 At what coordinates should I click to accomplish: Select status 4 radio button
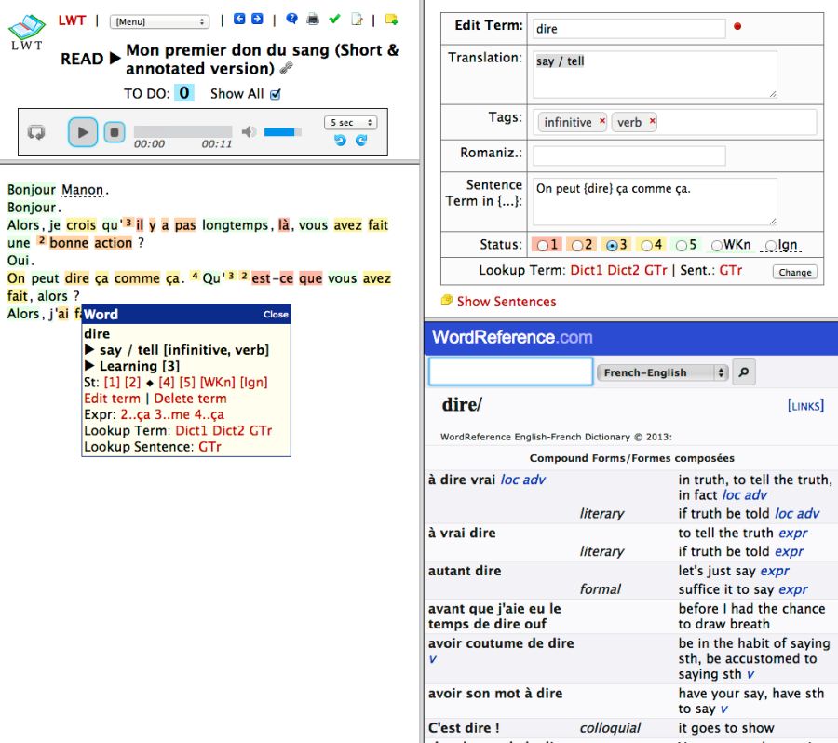pyautogui.click(x=647, y=246)
